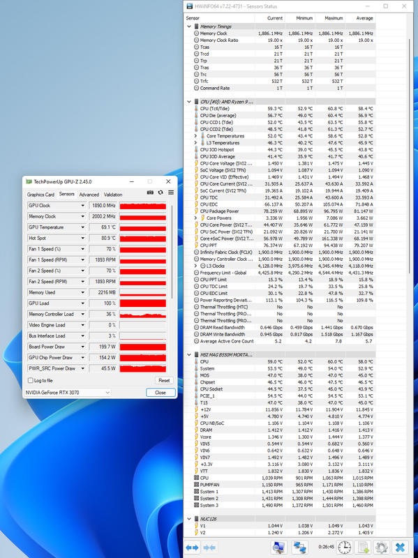The width and height of the screenshot is (418, 558).
Task: Click circle icon beside Memory Clock row
Action: (196, 33)
